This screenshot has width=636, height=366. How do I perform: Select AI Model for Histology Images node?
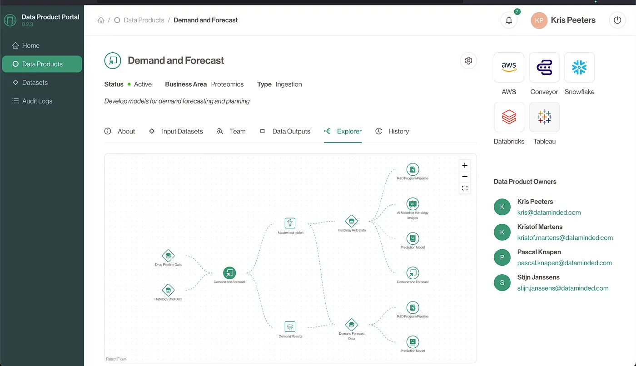coord(412,204)
